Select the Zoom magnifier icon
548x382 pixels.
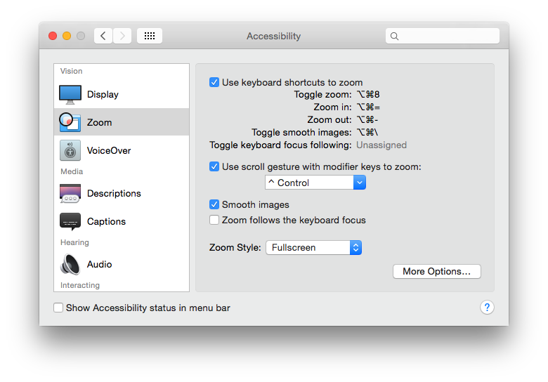click(70, 122)
